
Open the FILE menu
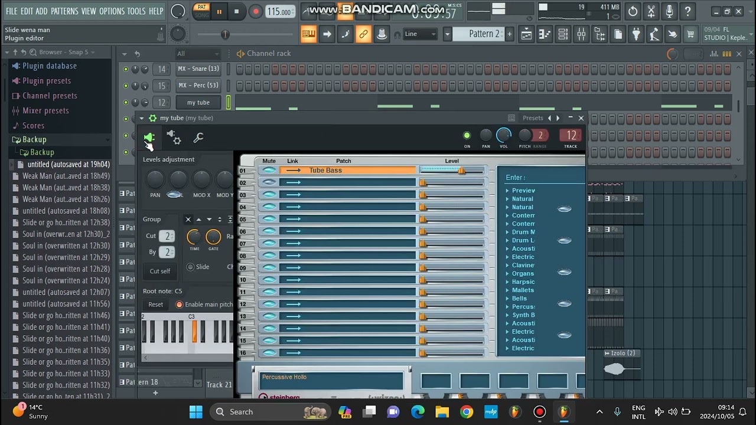pos(11,11)
